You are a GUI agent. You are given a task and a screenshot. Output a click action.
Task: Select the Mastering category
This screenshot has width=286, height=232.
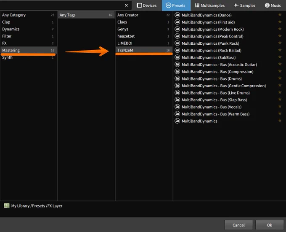(x=28, y=50)
